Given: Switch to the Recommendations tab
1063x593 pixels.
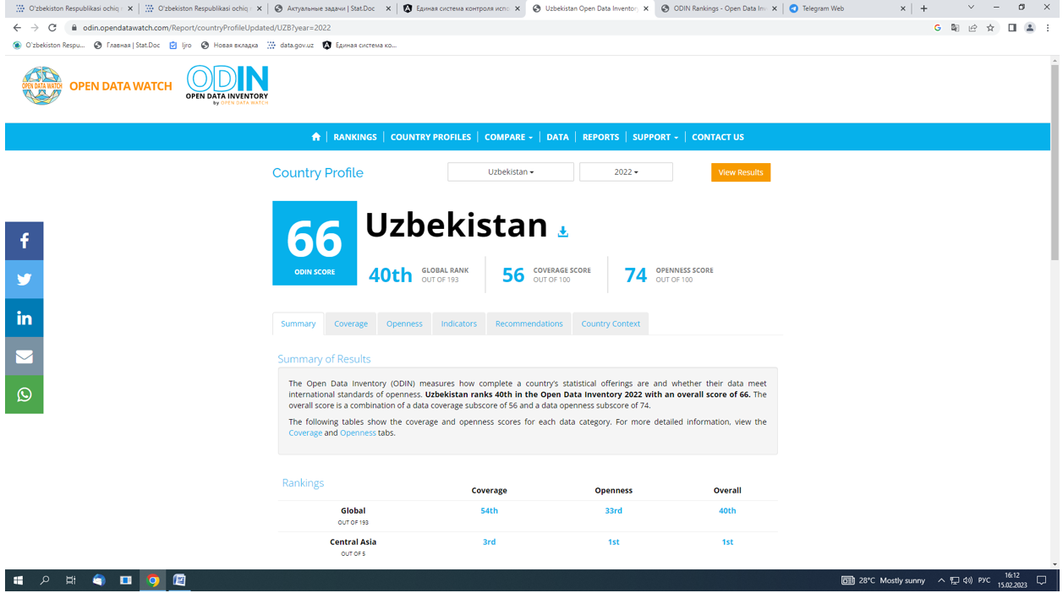Looking at the screenshot, I should click(x=529, y=324).
